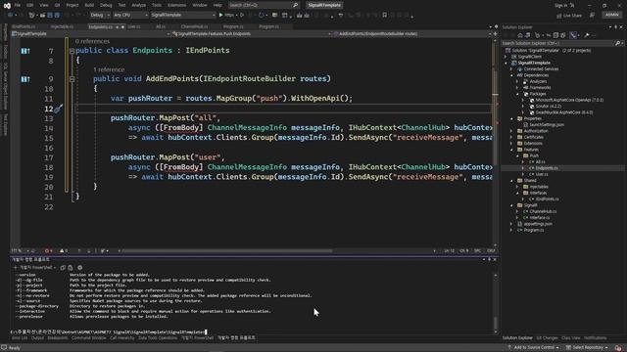Click the wrench Properties icon in Solution Explorer
This screenshot has height=352, width=627.
point(587,35)
